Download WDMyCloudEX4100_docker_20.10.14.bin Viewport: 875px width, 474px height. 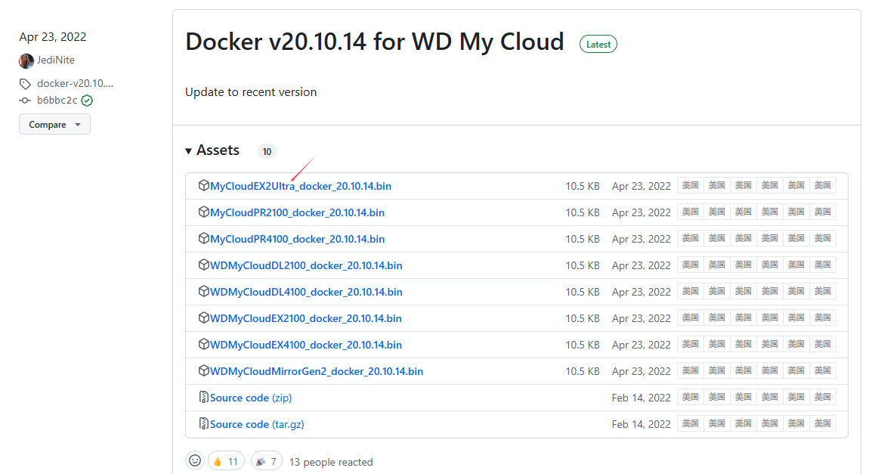click(306, 345)
